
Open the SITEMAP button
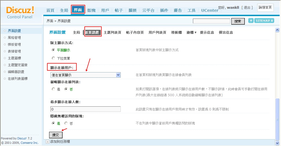pos(264,21)
